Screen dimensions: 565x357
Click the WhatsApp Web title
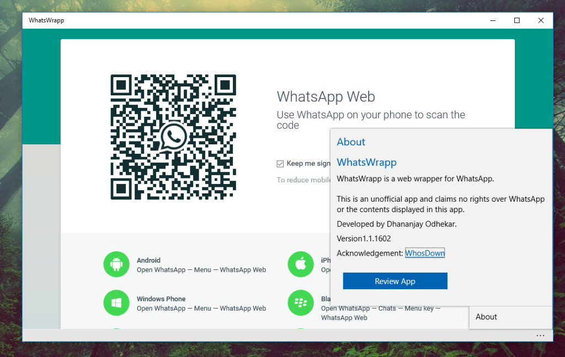326,97
